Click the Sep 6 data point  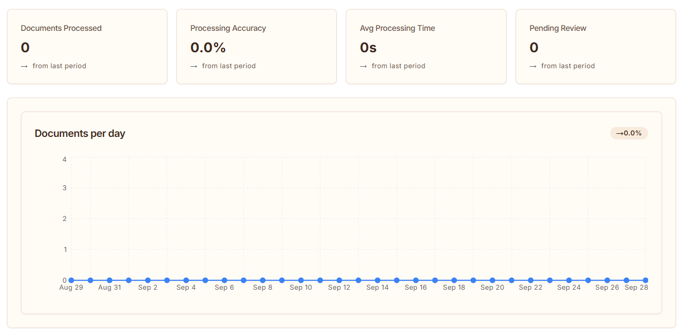pyautogui.click(x=224, y=280)
